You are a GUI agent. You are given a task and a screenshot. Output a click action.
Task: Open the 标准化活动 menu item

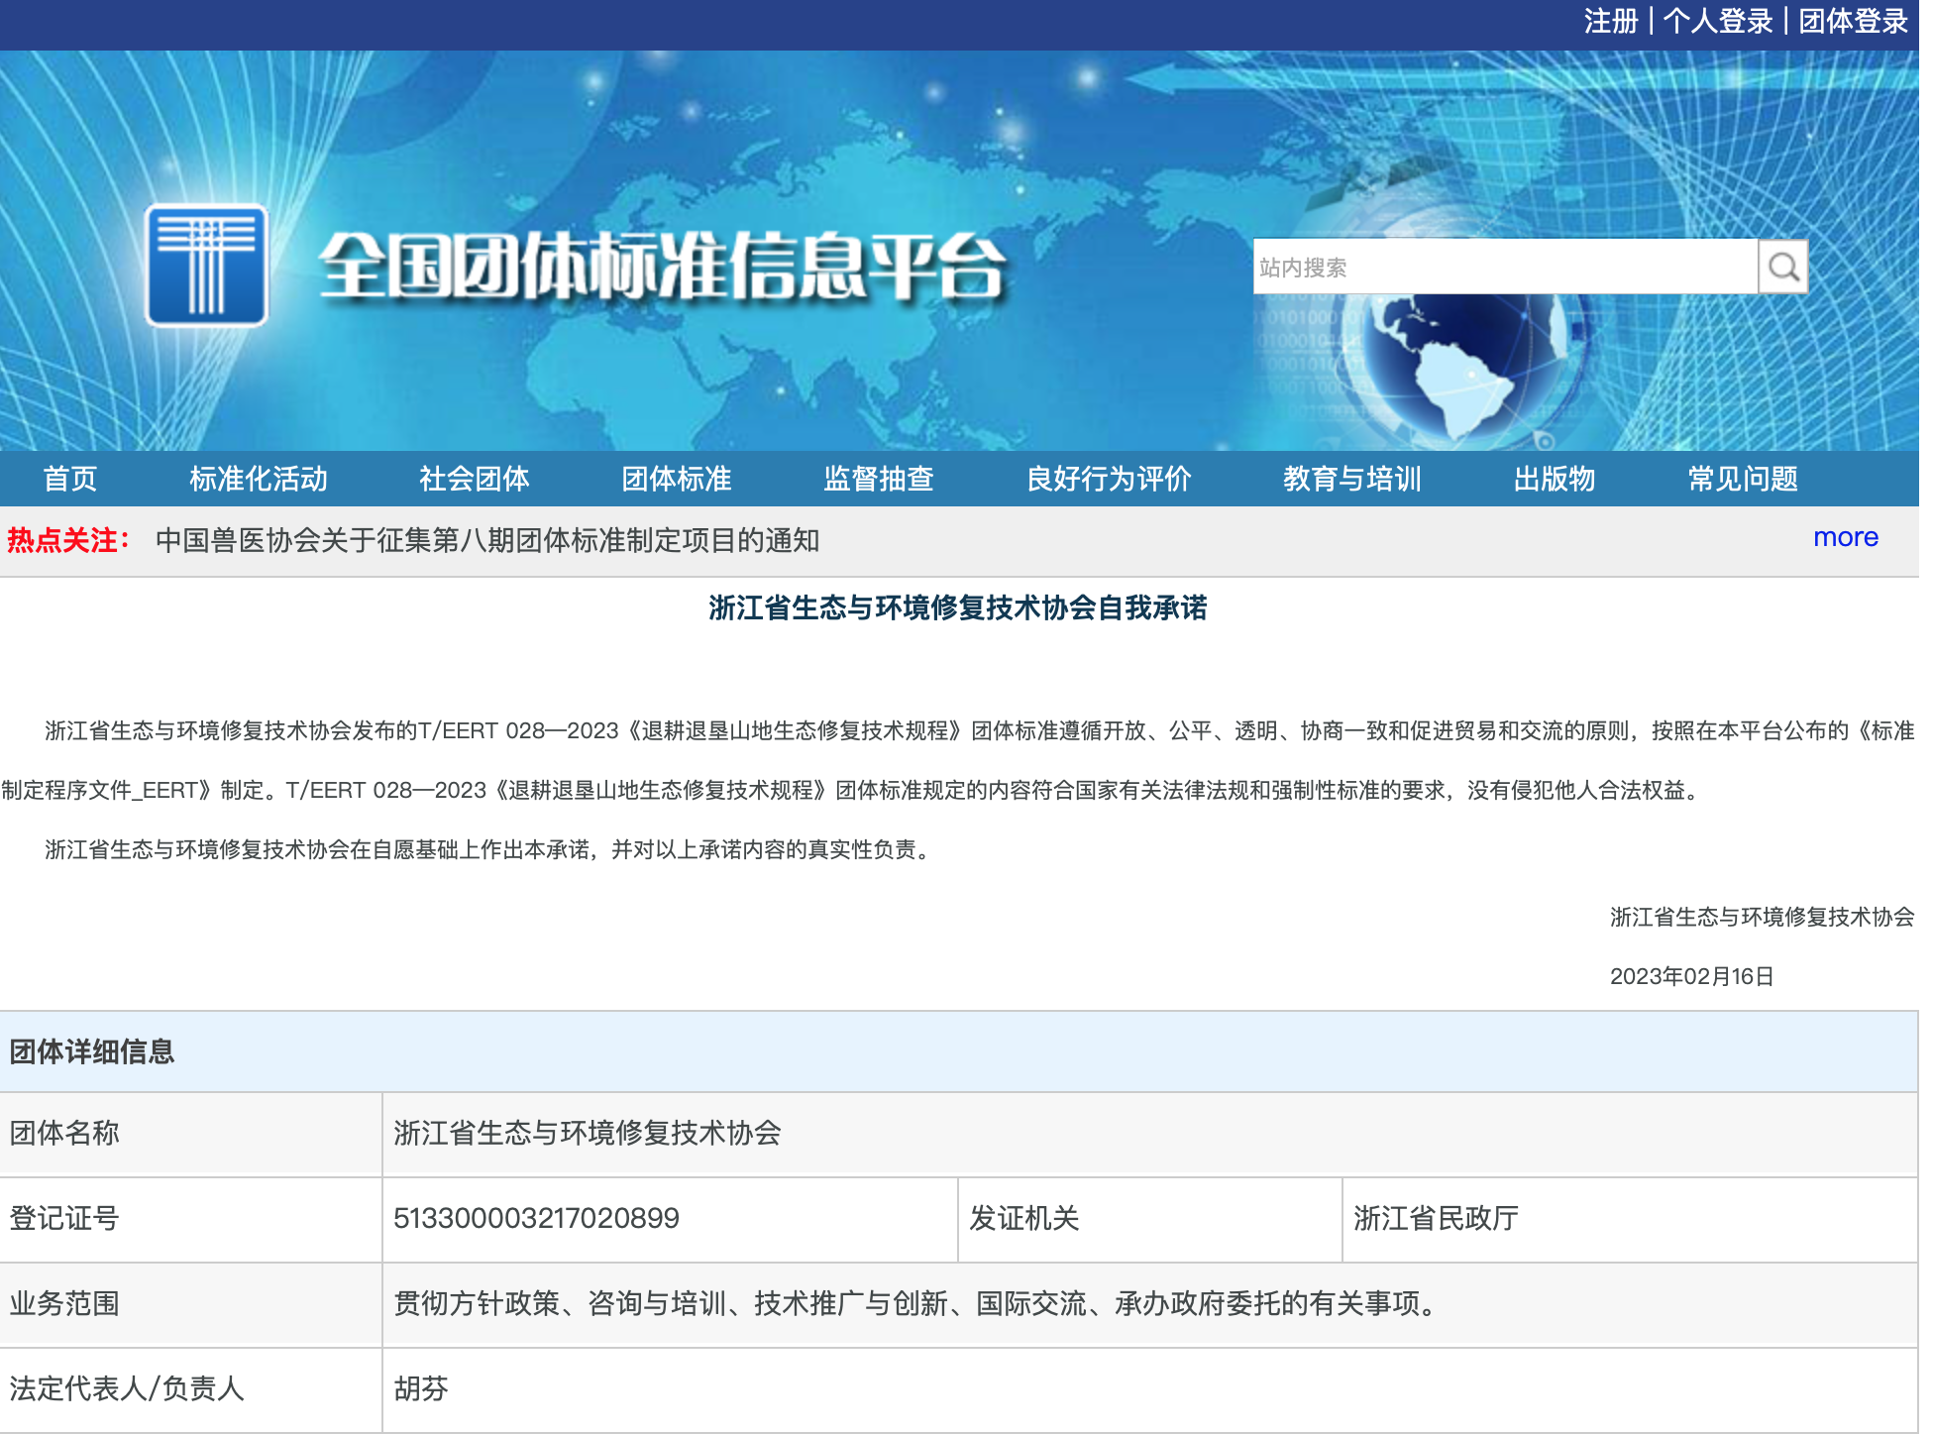tap(259, 479)
